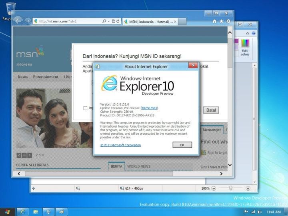Pause the MSN photo slideshow
This screenshot has height=216, width=288.
(x=24, y=155)
